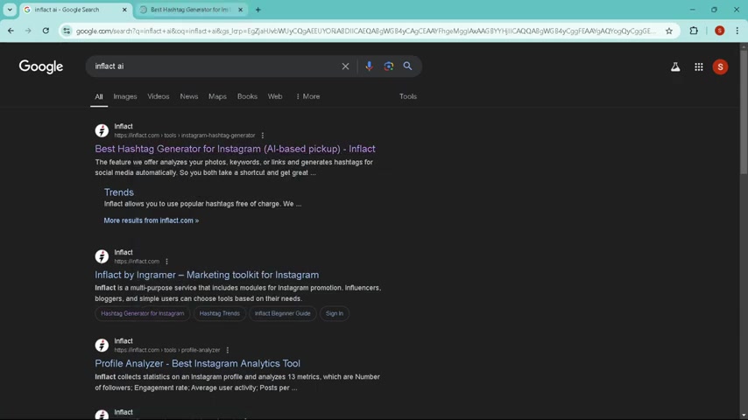This screenshot has width=748, height=420.
Task: Click scrollbar down arrow
Action: (744, 416)
